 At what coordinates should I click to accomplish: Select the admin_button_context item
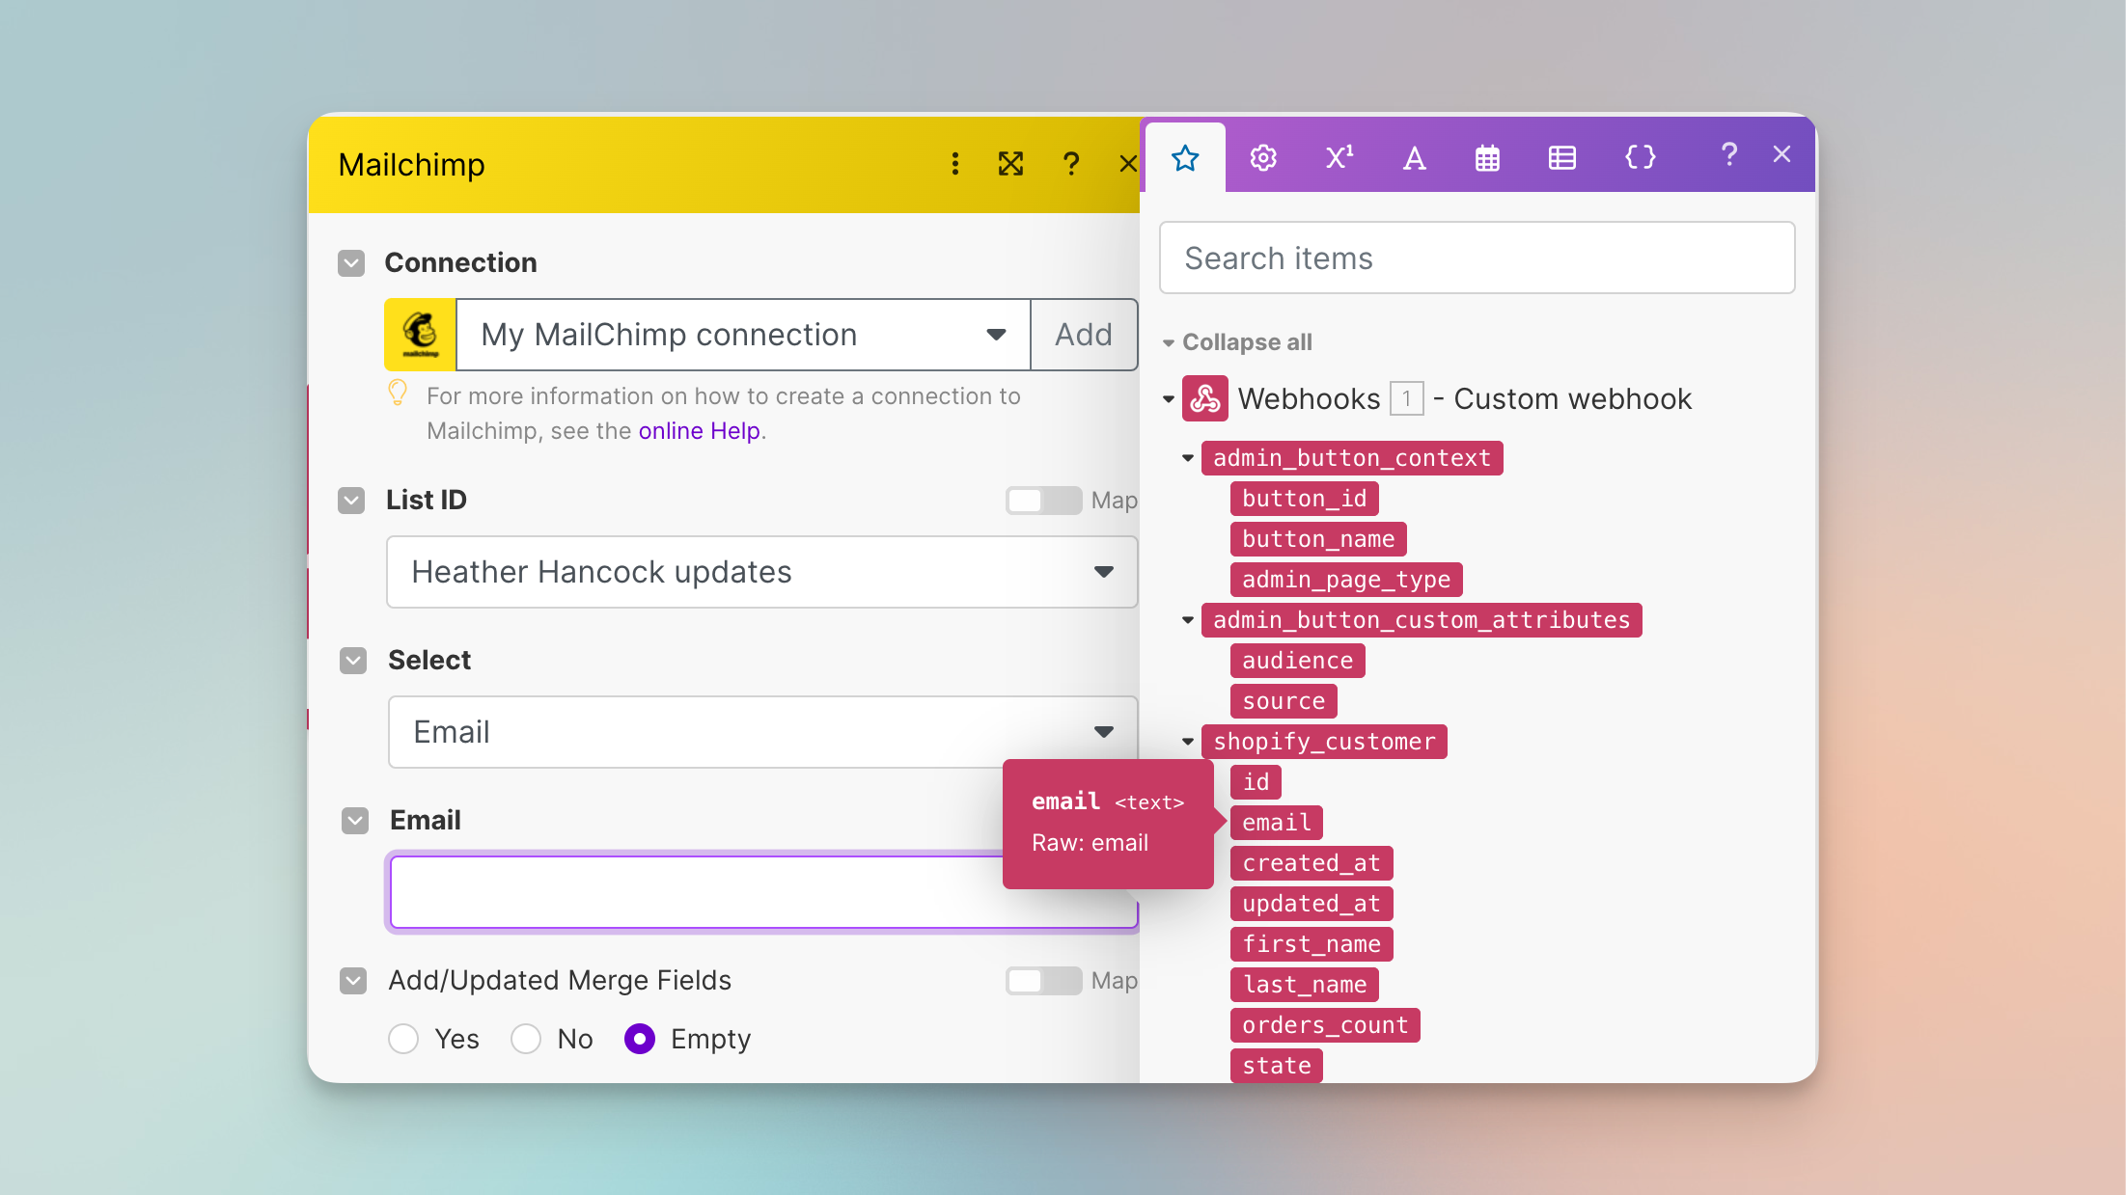click(x=1351, y=458)
